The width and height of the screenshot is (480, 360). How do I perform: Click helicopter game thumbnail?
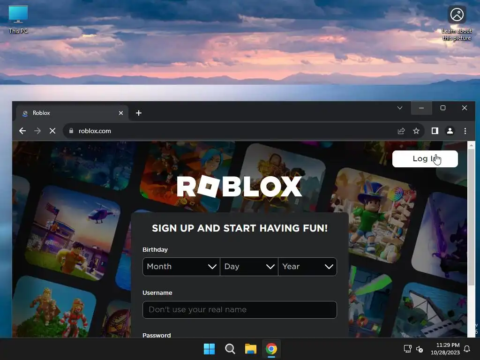click(x=73, y=232)
